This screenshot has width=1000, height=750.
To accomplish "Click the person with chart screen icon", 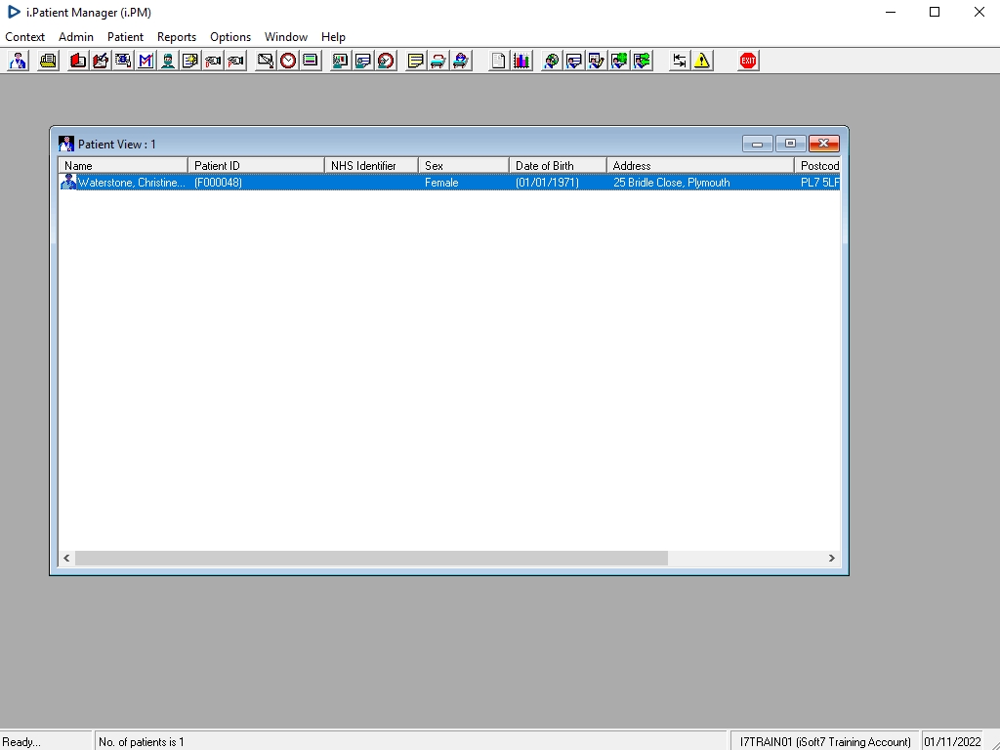I will click(341, 61).
